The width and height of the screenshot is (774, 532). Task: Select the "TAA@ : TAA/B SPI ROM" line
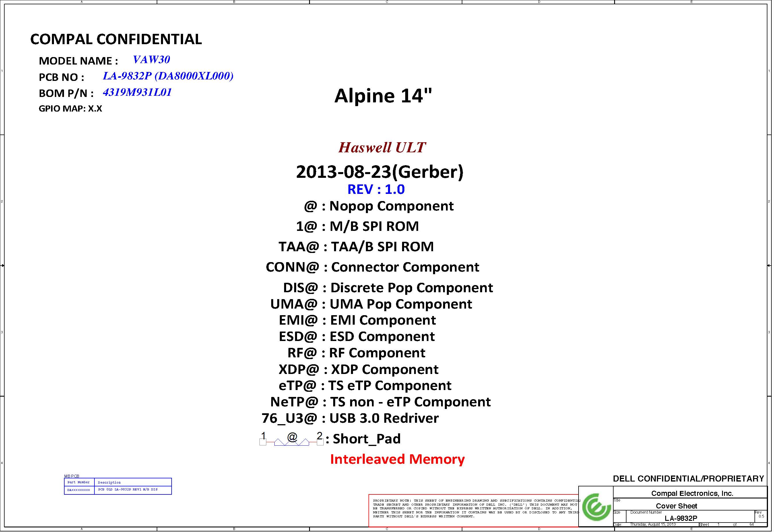pos(356,247)
